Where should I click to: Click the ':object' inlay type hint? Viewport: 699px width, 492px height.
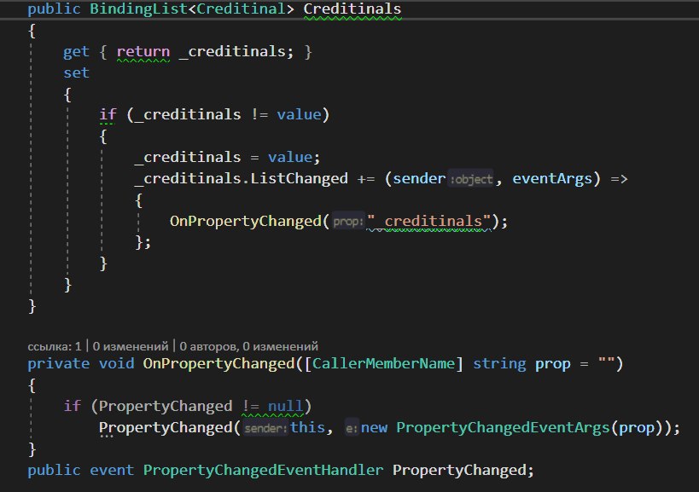coord(471,179)
